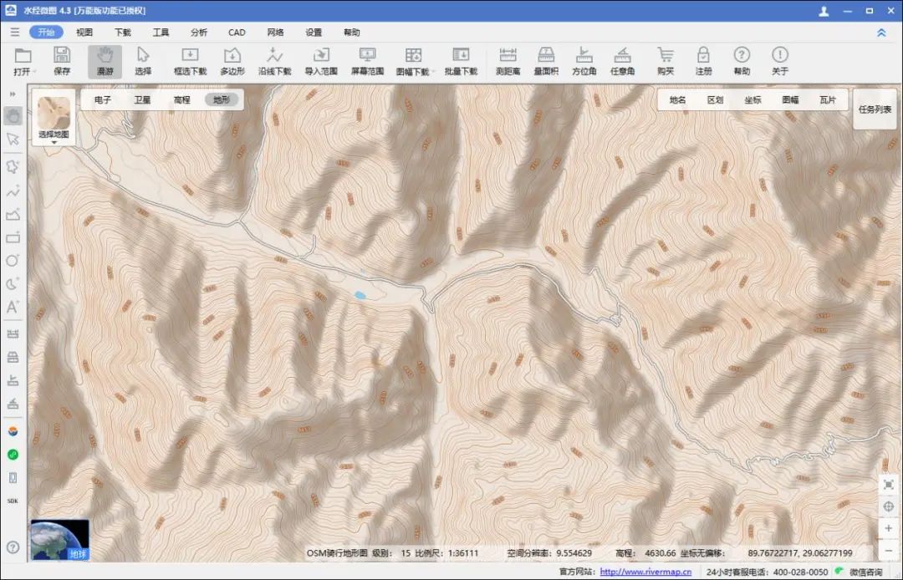Zoom in with the plus button
This screenshot has height=580, width=903.
tap(889, 528)
